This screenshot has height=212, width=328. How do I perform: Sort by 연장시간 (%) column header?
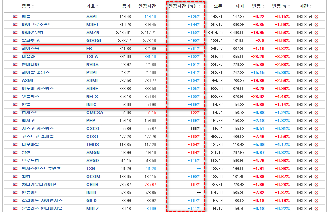pos(185,6)
